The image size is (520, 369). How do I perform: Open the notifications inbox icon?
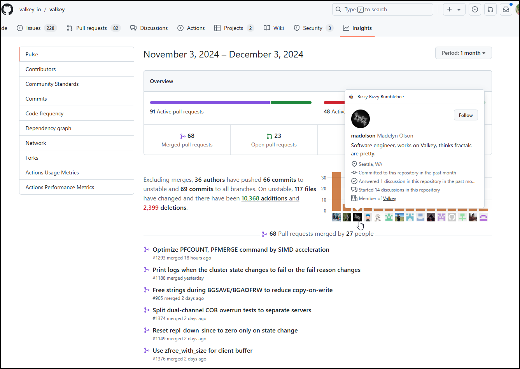506,9
